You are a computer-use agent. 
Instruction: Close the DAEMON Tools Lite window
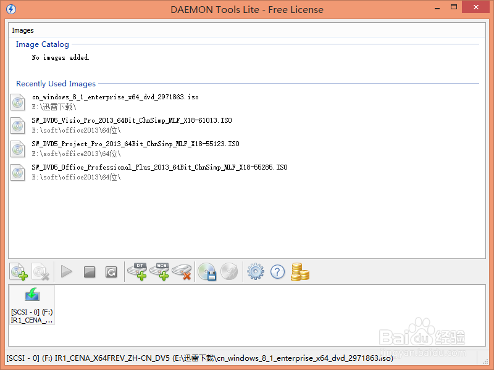(x=475, y=7)
